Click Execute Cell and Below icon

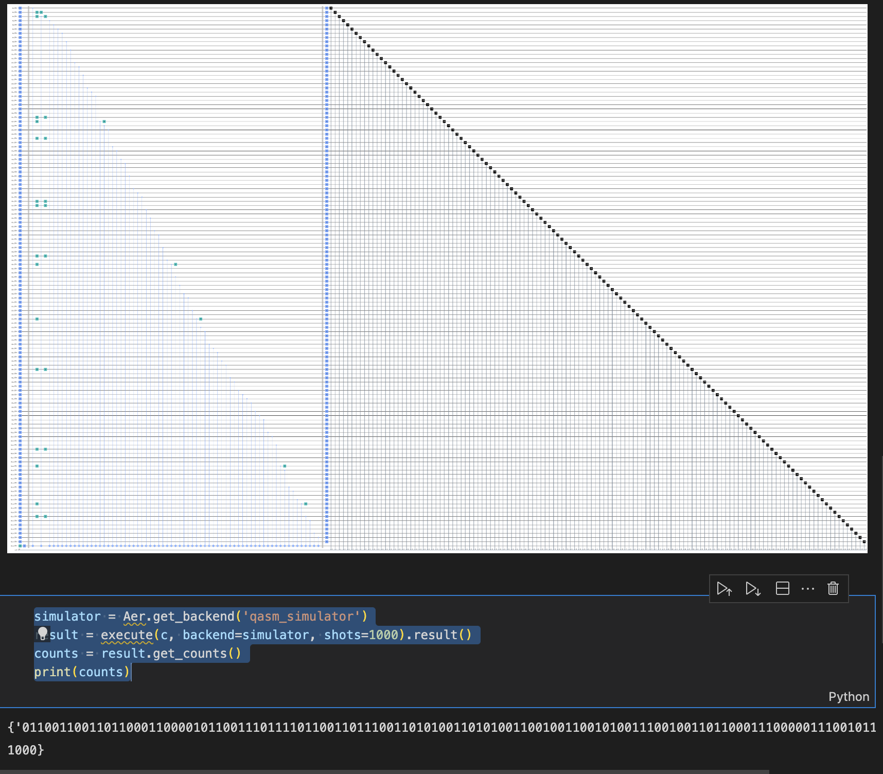753,588
